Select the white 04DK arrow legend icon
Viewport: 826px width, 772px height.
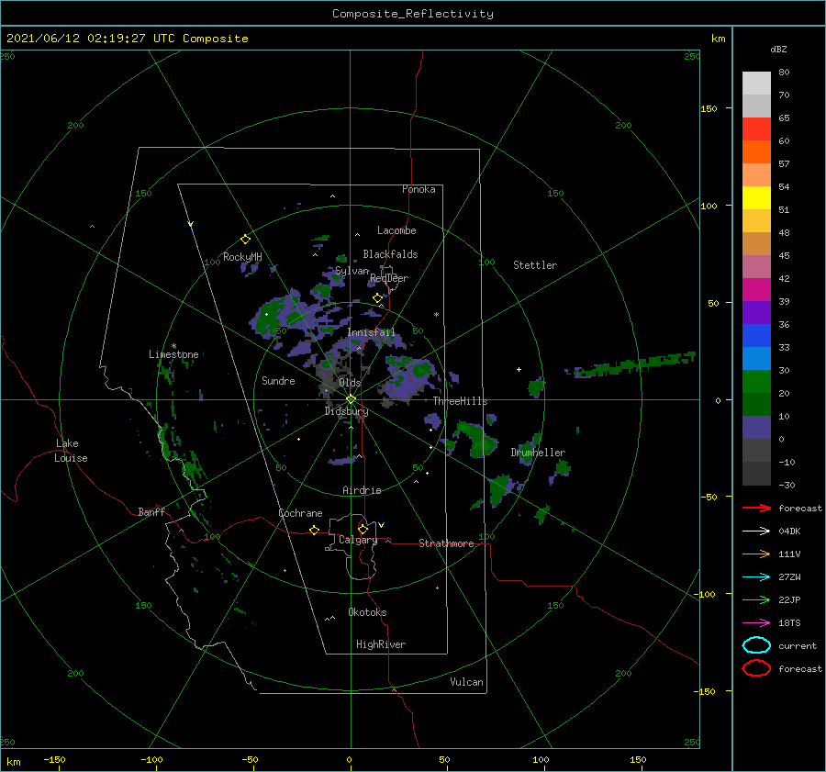click(x=756, y=531)
